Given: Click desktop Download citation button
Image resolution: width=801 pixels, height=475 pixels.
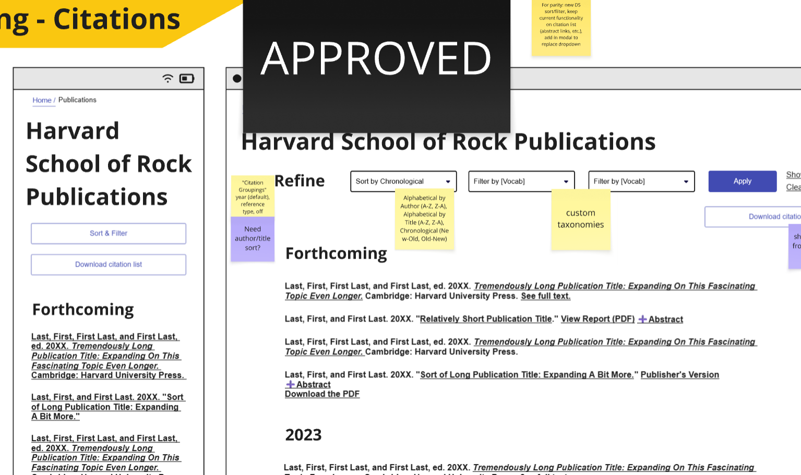Looking at the screenshot, I should coord(753,217).
